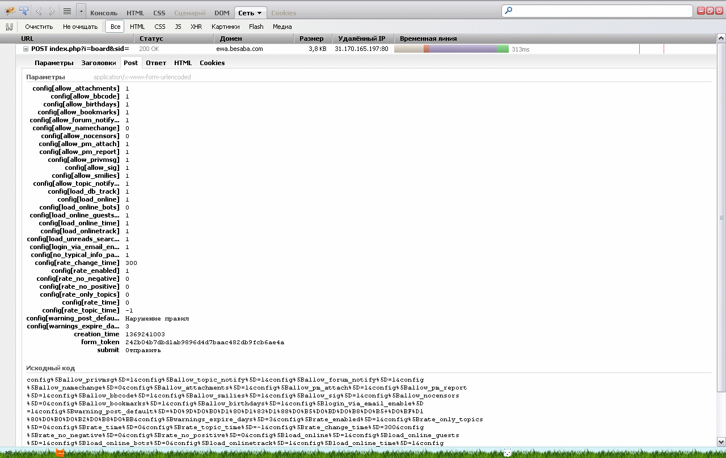
Task: Click the Очистить button
Action: 39,27
